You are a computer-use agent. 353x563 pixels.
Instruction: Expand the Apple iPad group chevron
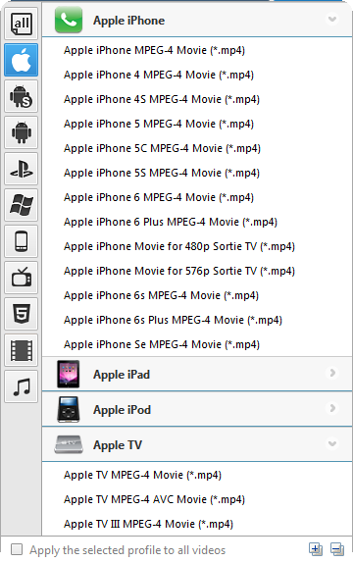pos(332,373)
